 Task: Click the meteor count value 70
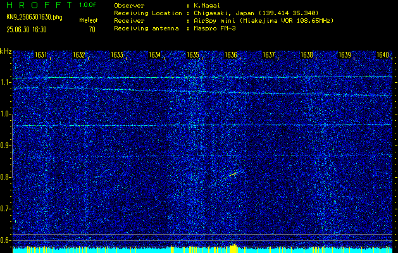tap(92, 30)
